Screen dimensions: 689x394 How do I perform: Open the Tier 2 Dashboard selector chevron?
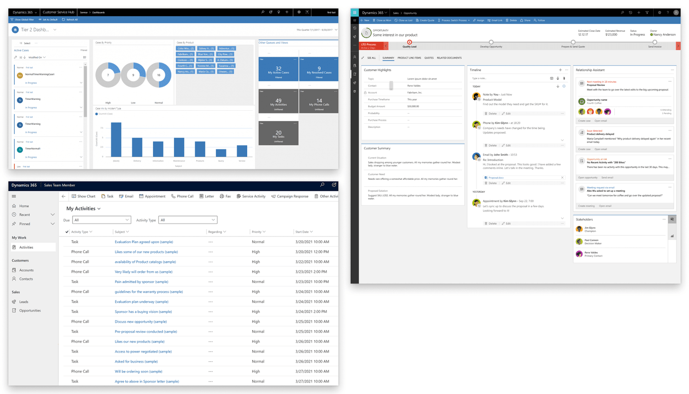(55, 30)
